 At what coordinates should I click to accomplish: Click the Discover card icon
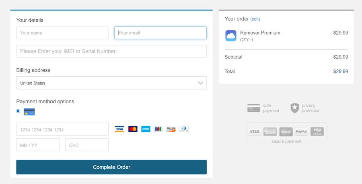171,129
